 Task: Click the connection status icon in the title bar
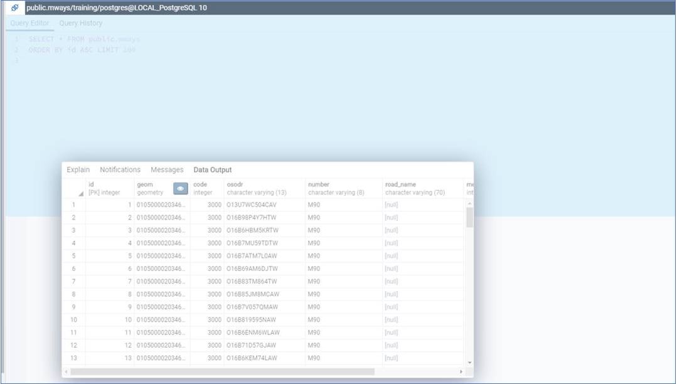click(x=14, y=8)
